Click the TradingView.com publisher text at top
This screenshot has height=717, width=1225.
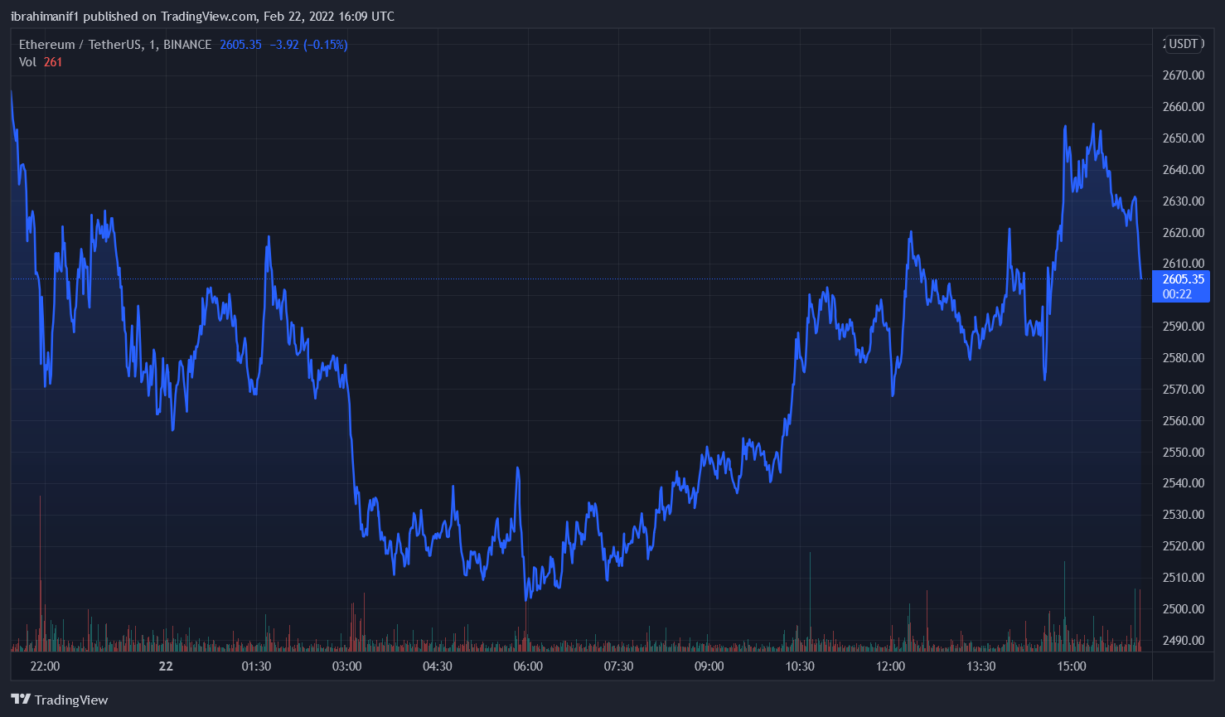click(x=208, y=17)
